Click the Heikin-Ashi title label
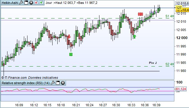189x108 pixels. (10, 3)
